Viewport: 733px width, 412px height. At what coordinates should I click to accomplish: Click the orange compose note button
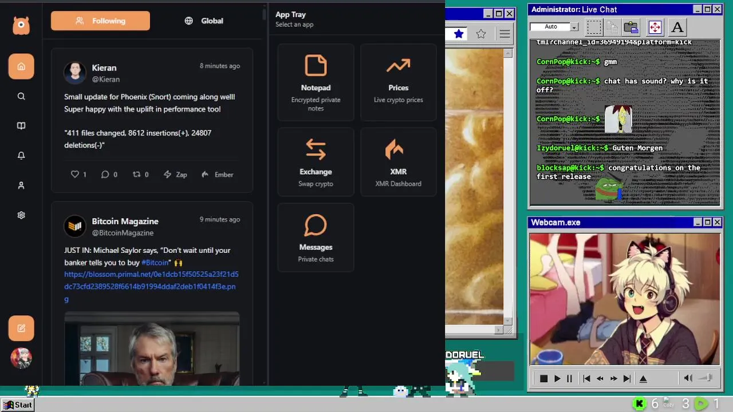tap(21, 328)
